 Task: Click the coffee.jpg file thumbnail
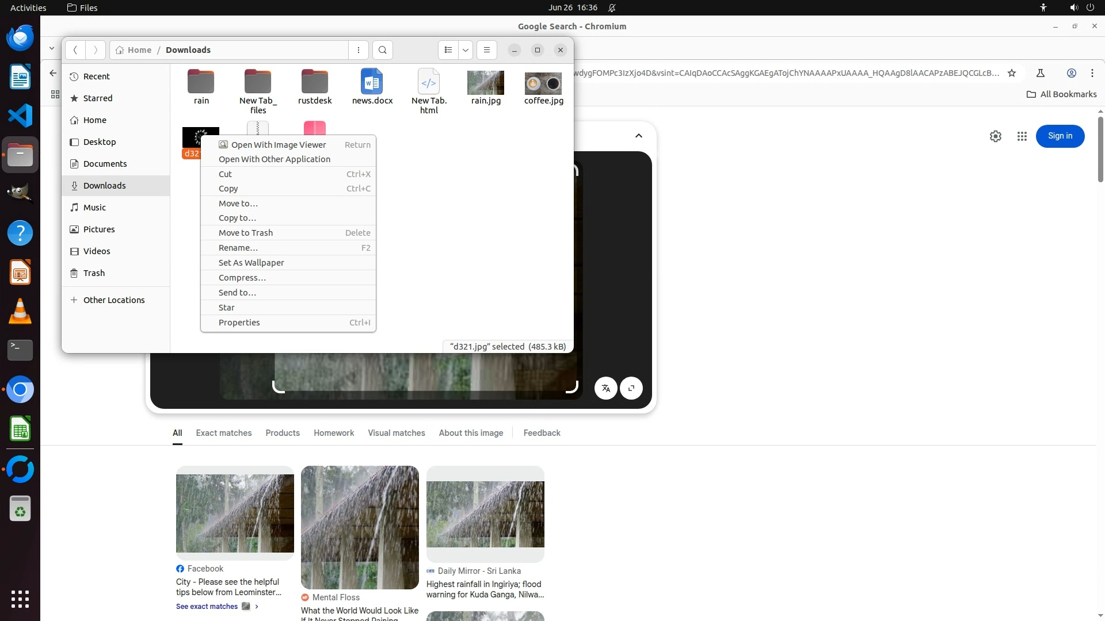pos(543,84)
